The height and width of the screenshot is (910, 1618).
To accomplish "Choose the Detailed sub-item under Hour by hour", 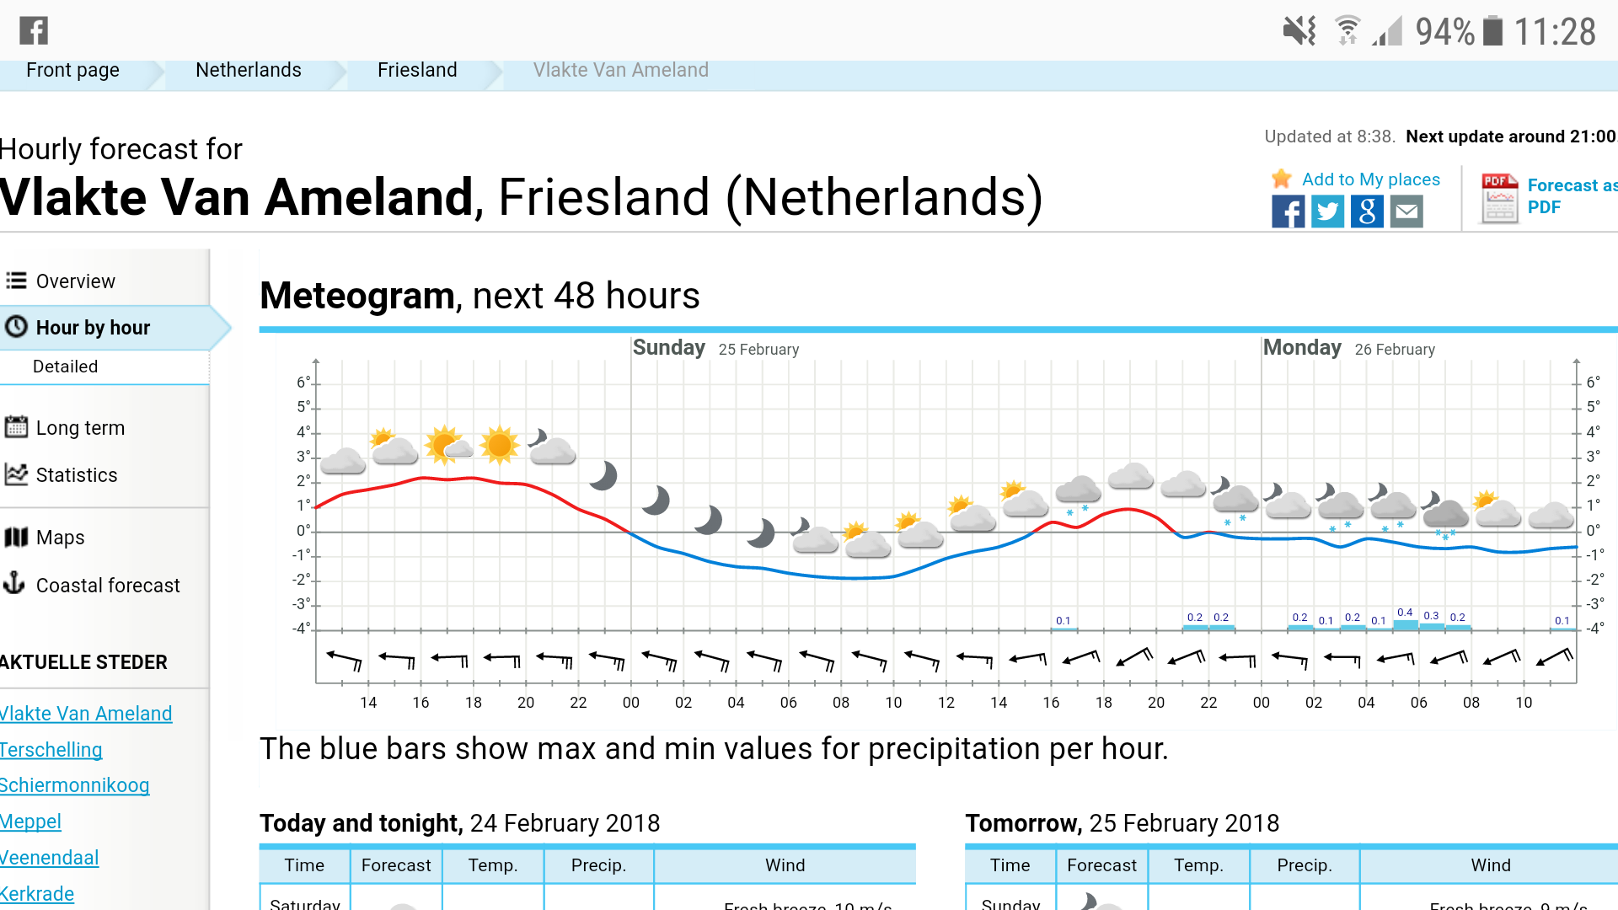I will 66,367.
